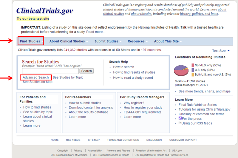238x158 pixels.
Task: Open FDAAA 801 requirements link
Action: (142, 112)
